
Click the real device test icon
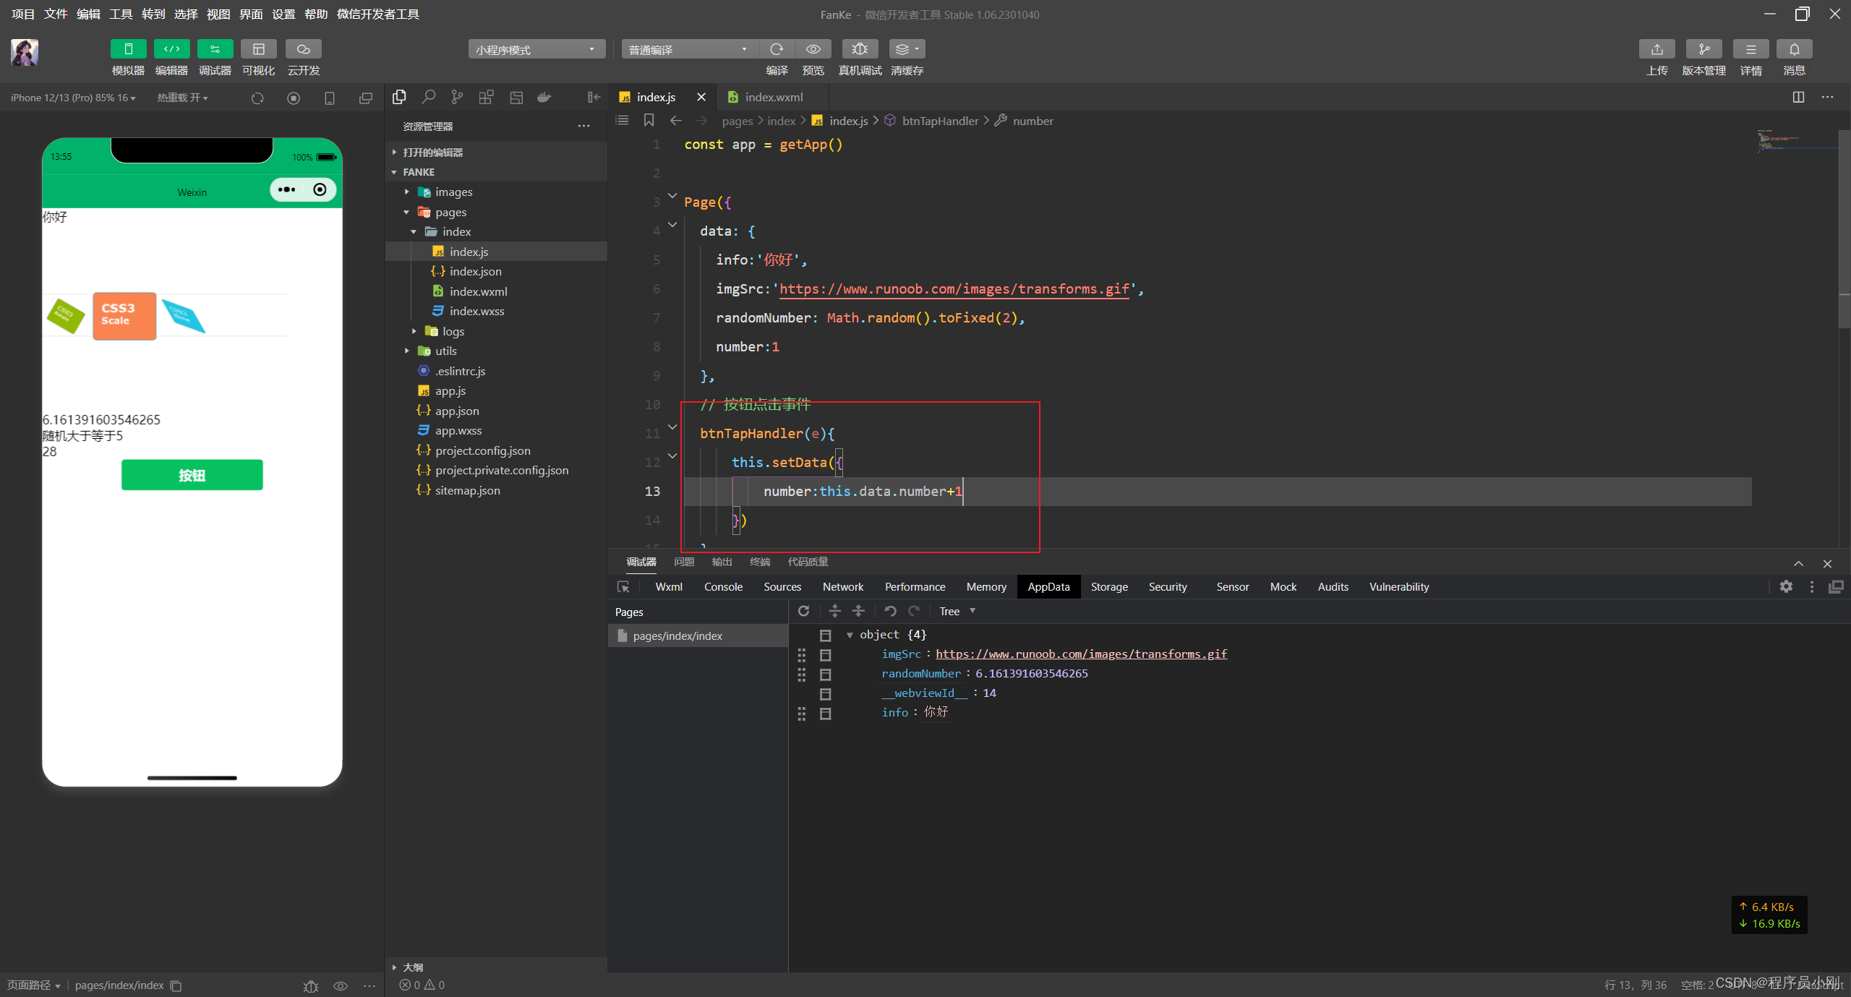[859, 48]
